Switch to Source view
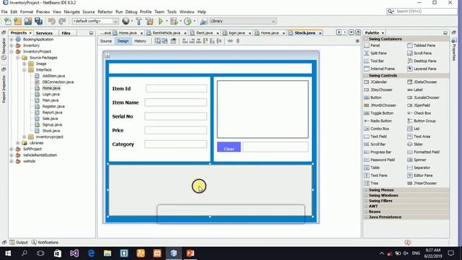Image resolution: width=462 pixels, height=260 pixels. [106, 41]
